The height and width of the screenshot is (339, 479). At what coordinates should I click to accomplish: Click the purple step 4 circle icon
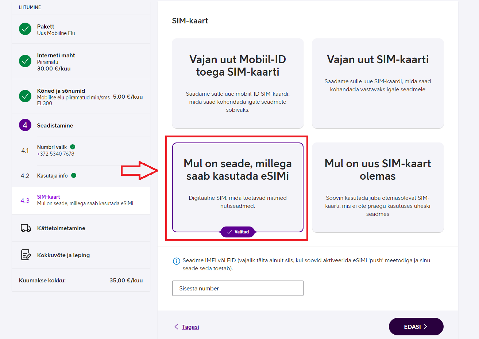point(25,125)
